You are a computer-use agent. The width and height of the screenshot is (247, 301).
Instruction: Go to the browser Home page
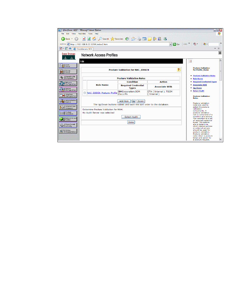click(94, 39)
